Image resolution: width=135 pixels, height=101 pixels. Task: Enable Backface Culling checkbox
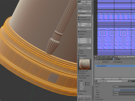[x=79, y=71]
